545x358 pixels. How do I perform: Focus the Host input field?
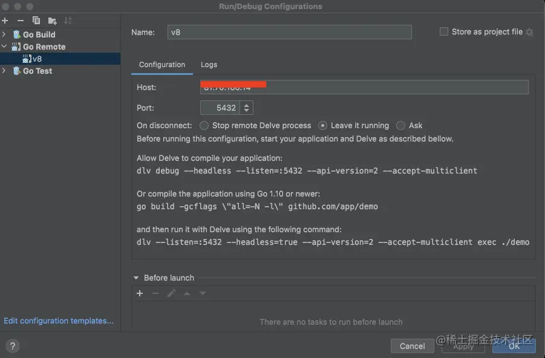click(364, 87)
